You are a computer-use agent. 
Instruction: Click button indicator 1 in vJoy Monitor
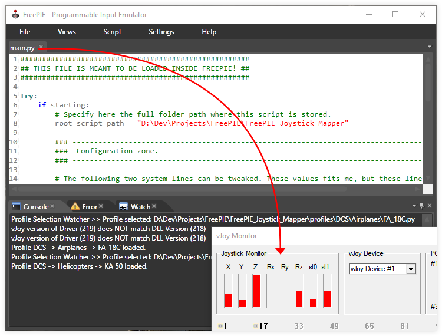(223, 326)
